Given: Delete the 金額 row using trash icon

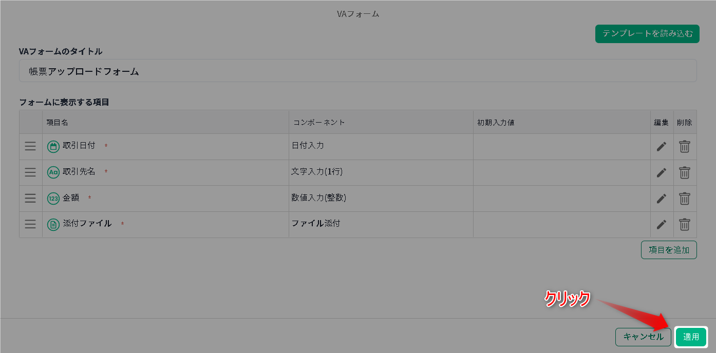Looking at the screenshot, I should click(685, 198).
